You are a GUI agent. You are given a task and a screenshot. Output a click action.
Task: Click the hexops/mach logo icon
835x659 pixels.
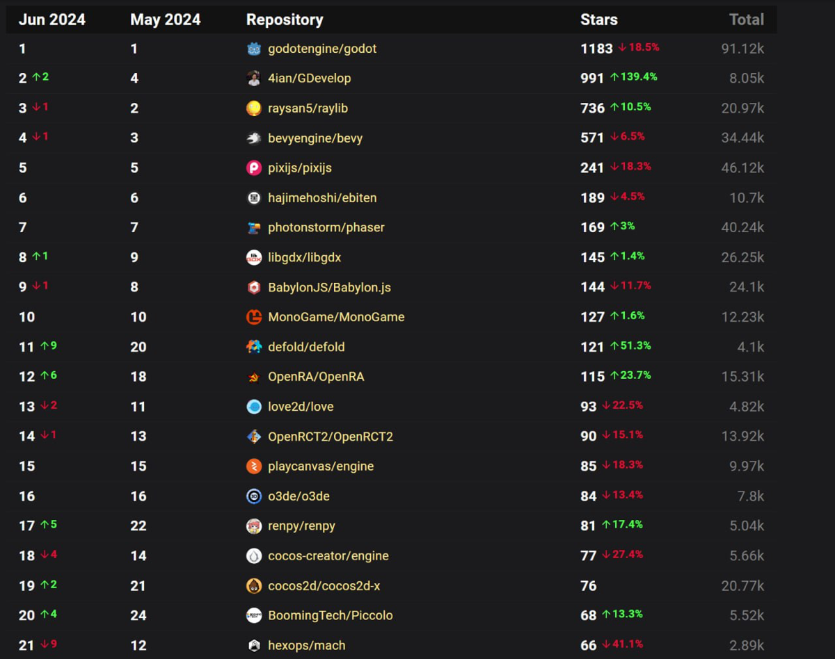[254, 646]
